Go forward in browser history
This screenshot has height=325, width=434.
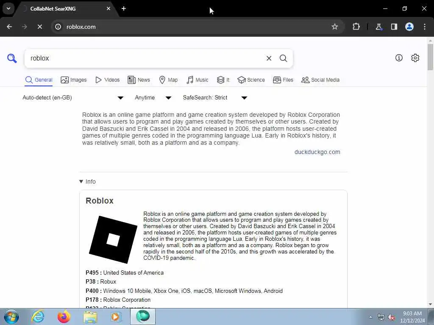[25, 27]
